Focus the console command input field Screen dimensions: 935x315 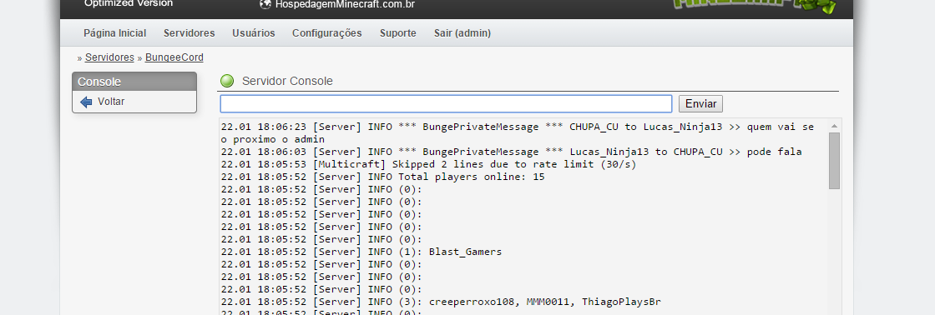click(x=446, y=103)
